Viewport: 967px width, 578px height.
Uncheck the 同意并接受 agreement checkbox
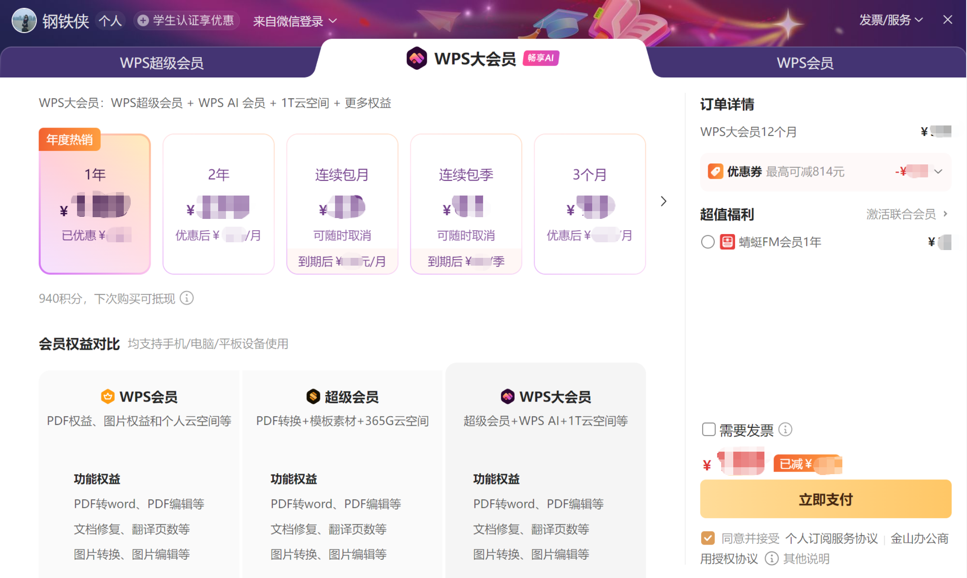tap(708, 538)
